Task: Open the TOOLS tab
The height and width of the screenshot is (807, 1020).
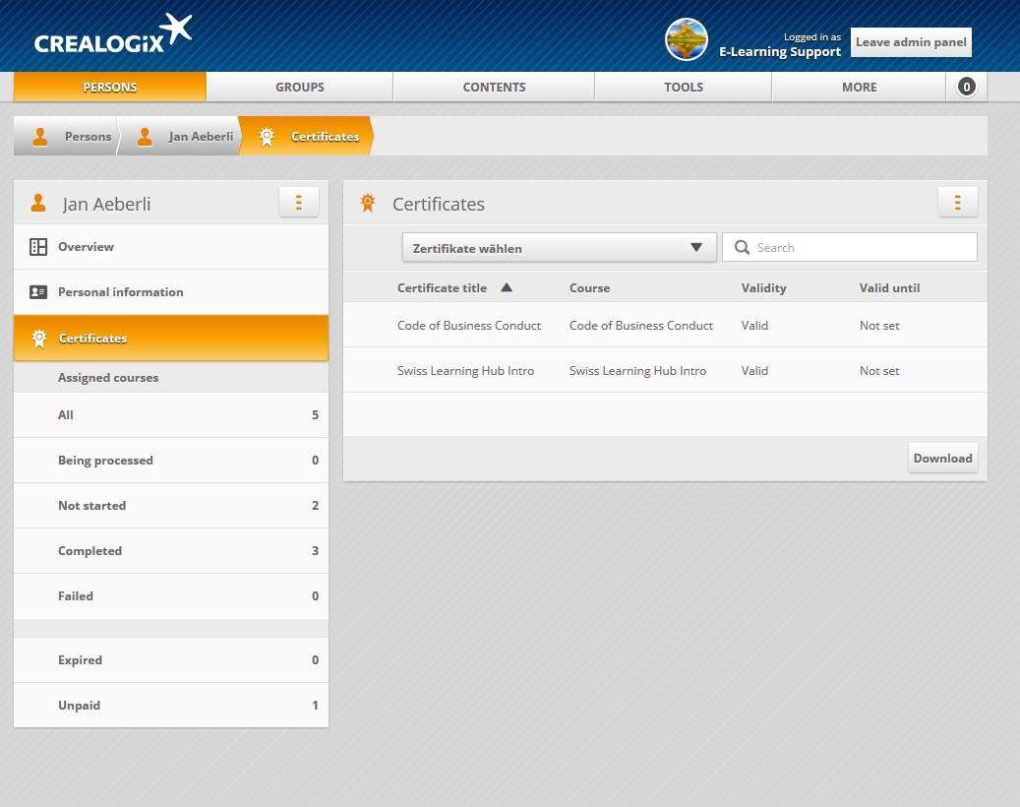Action: 684,88
